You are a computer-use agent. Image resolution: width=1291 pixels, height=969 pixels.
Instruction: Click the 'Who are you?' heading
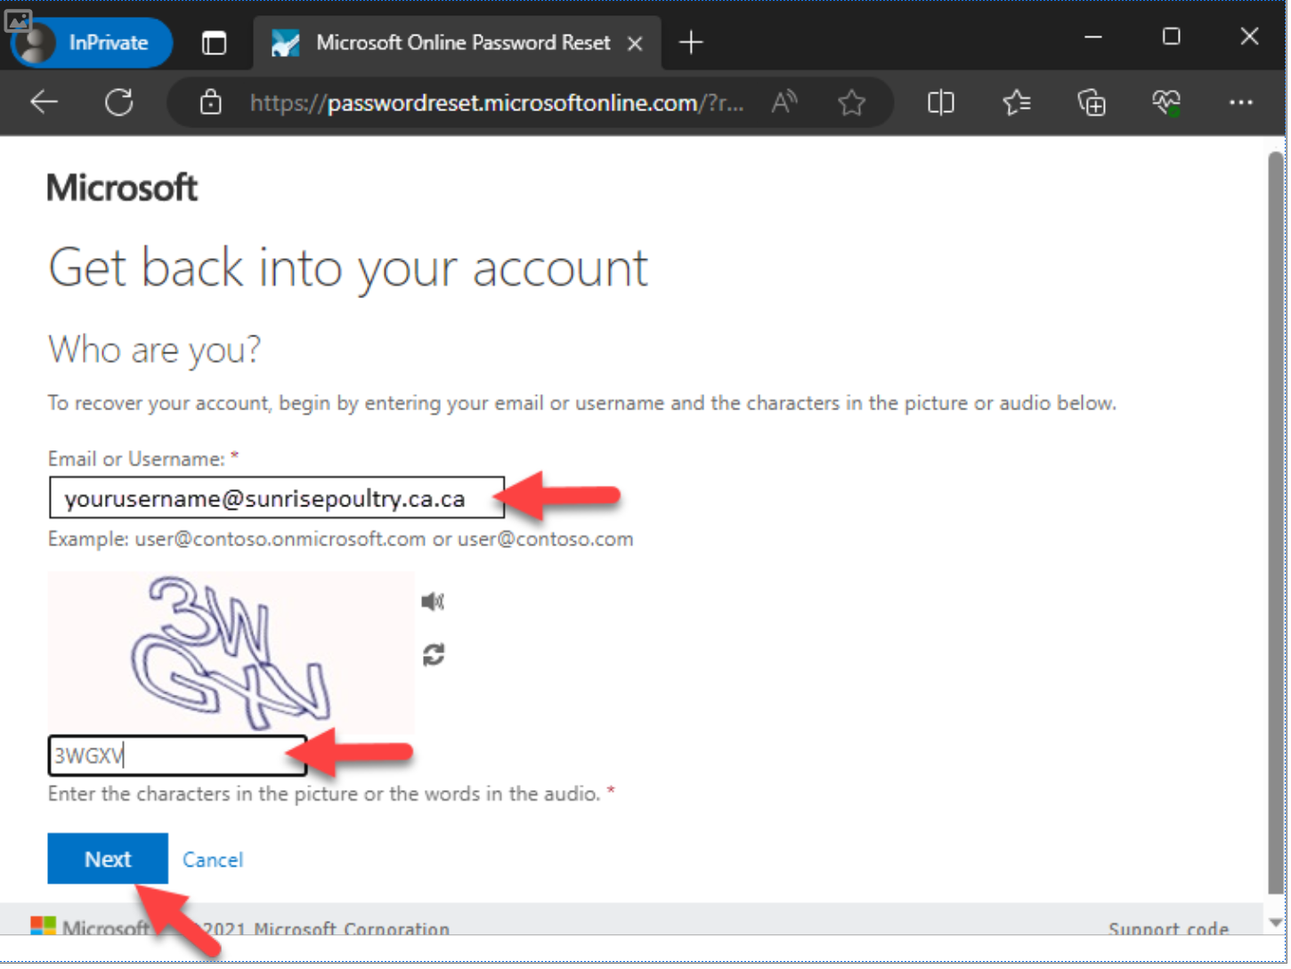click(155, 350)
